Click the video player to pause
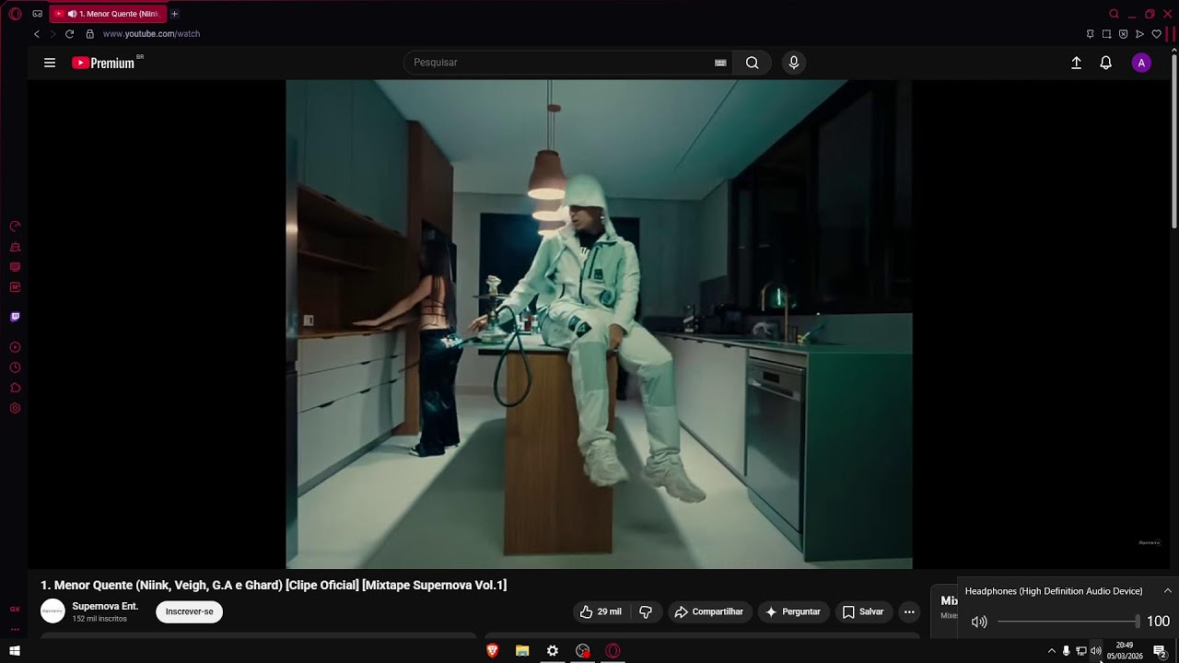 click(599, 324)
